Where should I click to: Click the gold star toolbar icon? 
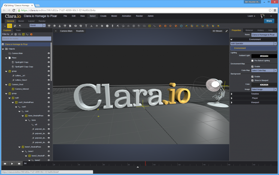pyautogui.click(x=218, y=26)
